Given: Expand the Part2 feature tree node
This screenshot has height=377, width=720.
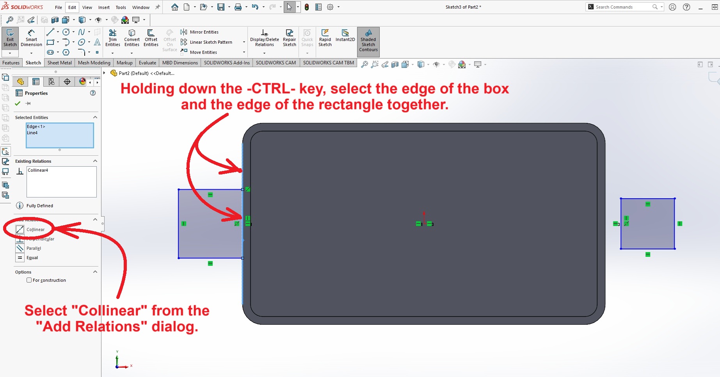Looking at the screenshot, I should click(x=104, y=73).
